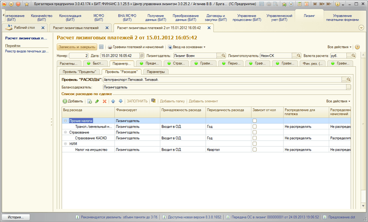Toggle checkbox in Налог на имущество row
Screen dimensions: 368x222
pos(255,149)
